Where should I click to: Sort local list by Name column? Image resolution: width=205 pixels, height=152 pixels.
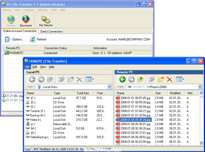pos(38,93)
